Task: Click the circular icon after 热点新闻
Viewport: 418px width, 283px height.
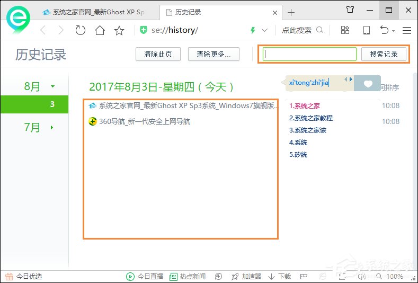Action: tap(218, 276)
